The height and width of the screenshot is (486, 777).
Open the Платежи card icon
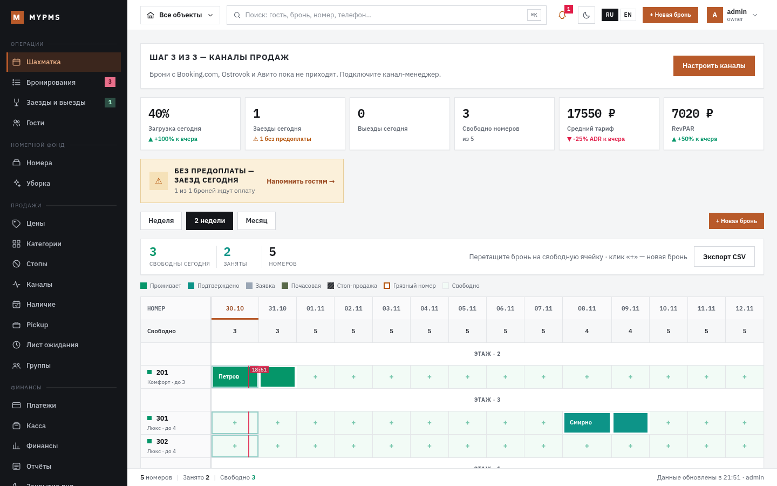[x=17, y=406]
